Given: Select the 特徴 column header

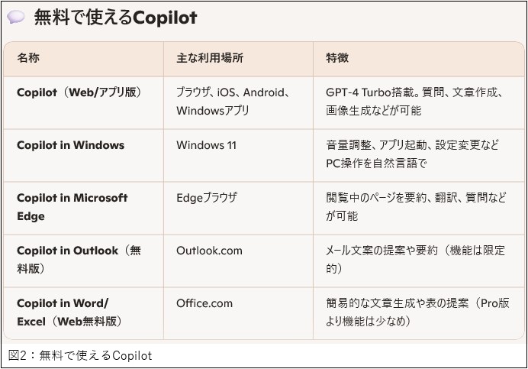Looking at the screenshot, I should pyautogui.click(x=337, y=58).
